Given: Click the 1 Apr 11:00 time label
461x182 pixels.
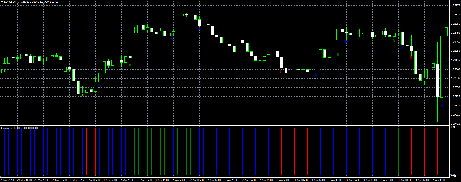Looking at the screenshot, I should tap(128, 180).
